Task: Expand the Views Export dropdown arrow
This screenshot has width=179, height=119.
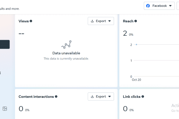Action: pyautogui.click(x=109, y=21)
